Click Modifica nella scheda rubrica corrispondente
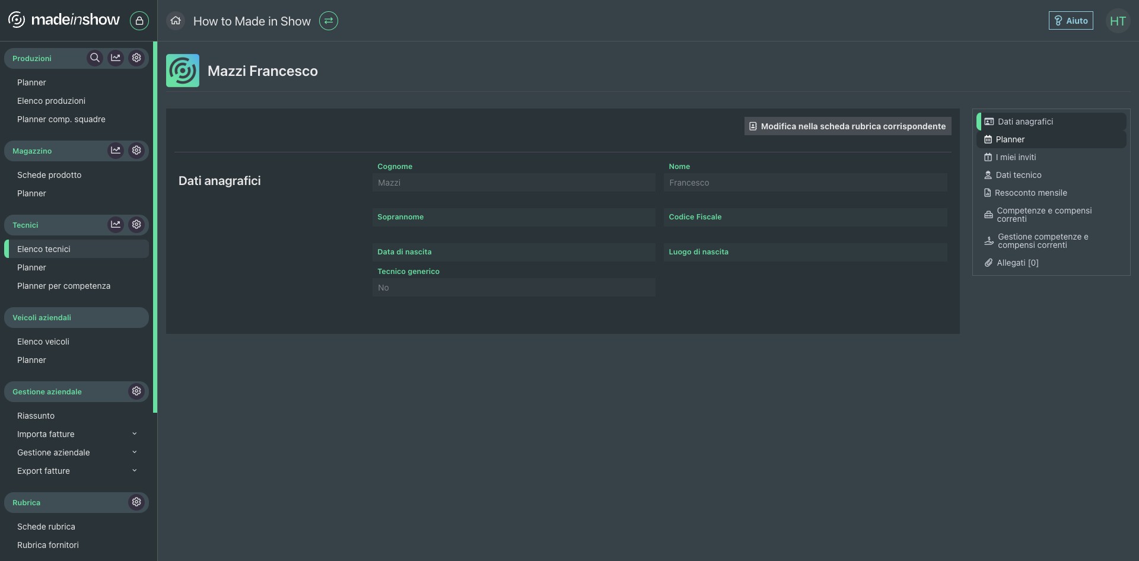The width and height of the screenshot is (1139, 561). pyautogui.click(x=848, y=126)
